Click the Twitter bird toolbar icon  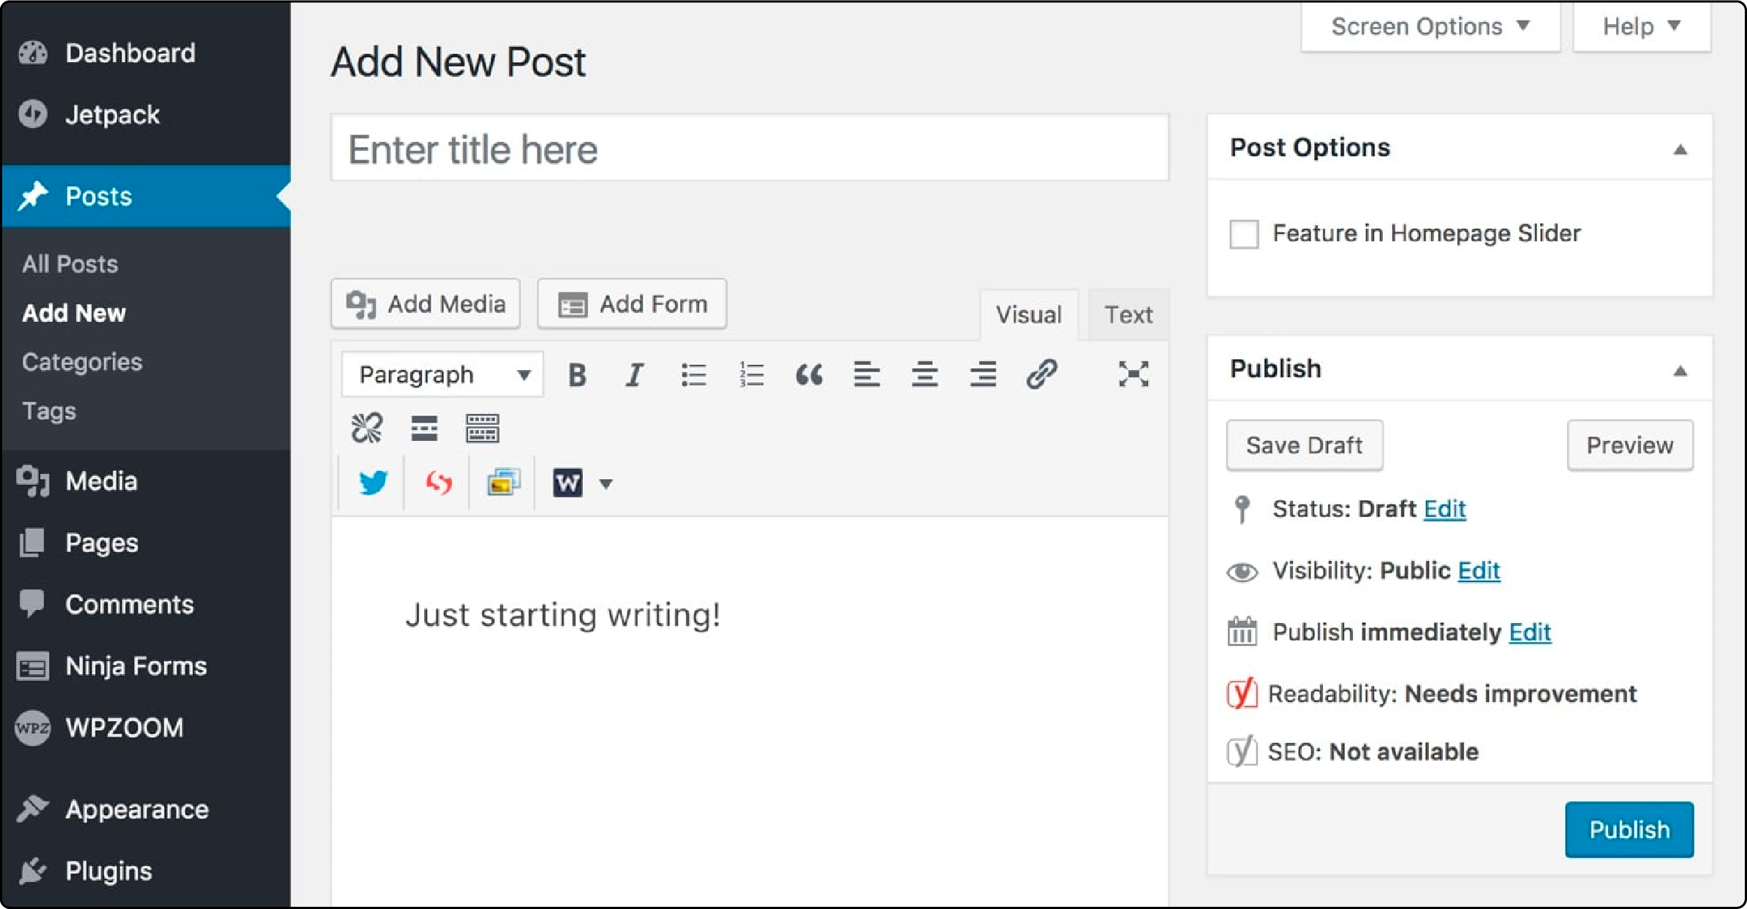point(373,483)
